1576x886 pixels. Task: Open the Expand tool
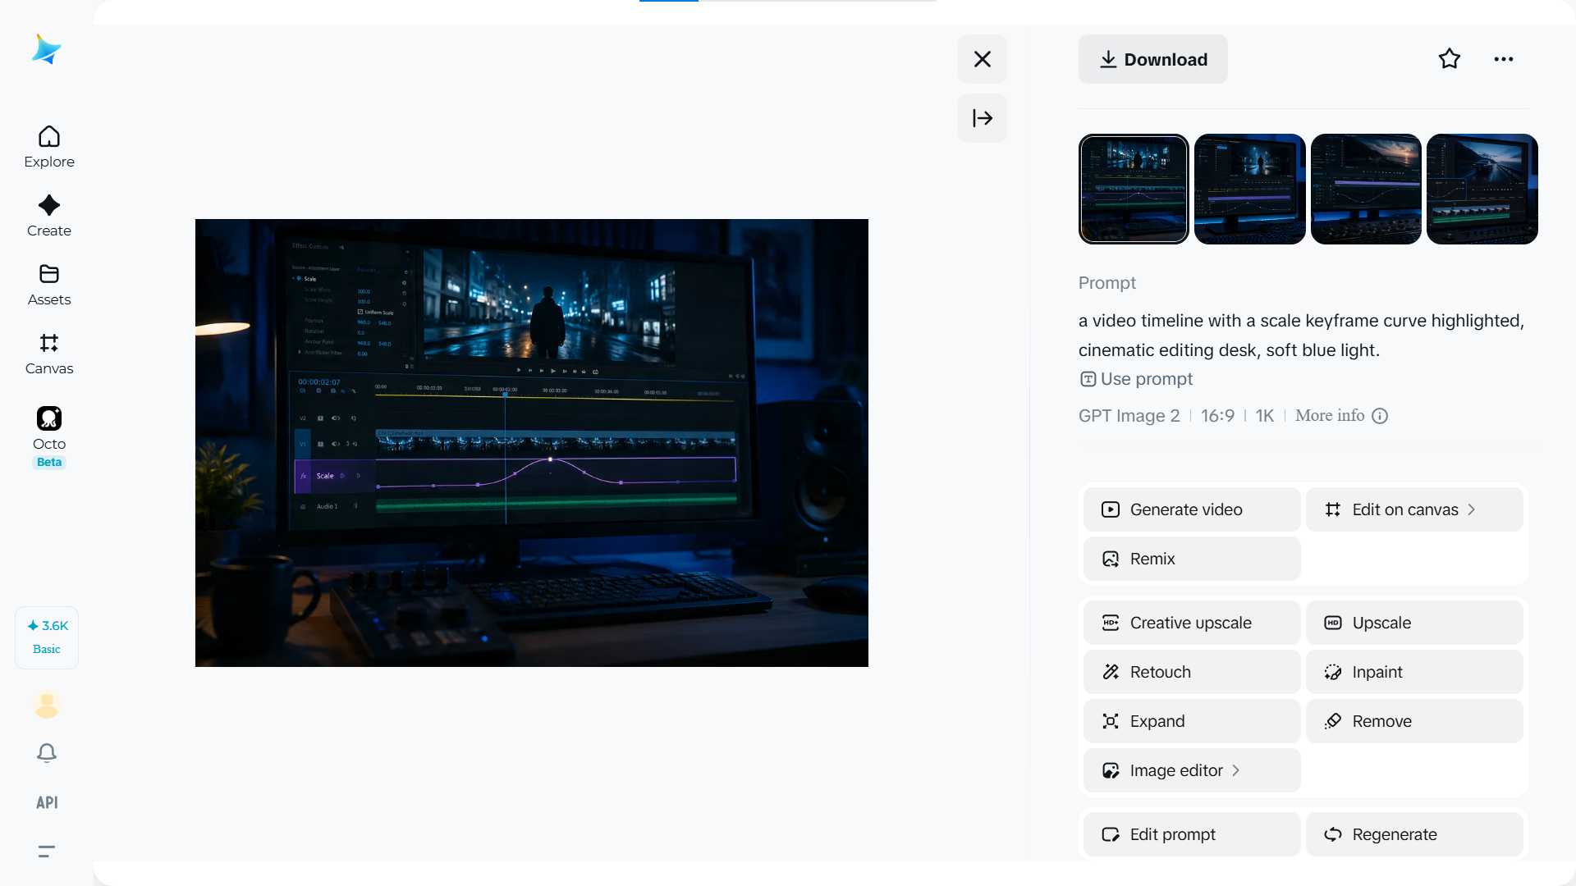(1192, 721)
